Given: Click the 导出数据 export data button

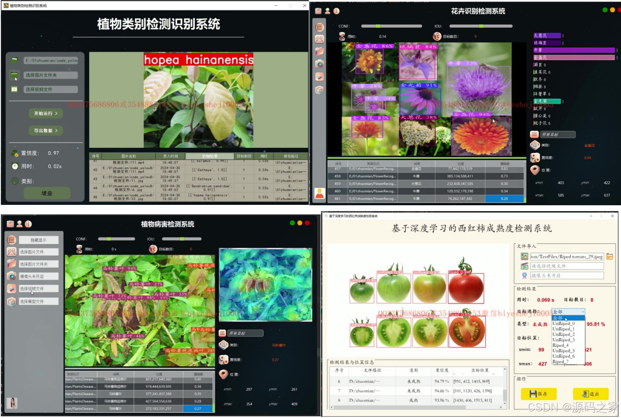Looking at the screenshot, I should (x=46, y=130).
